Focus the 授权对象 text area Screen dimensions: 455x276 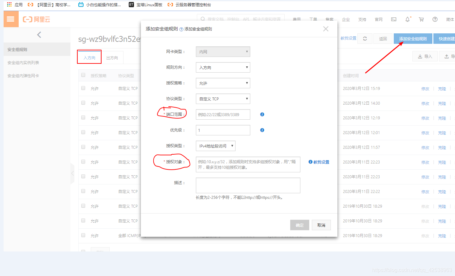pyautogui.click(x=248, y=164)
